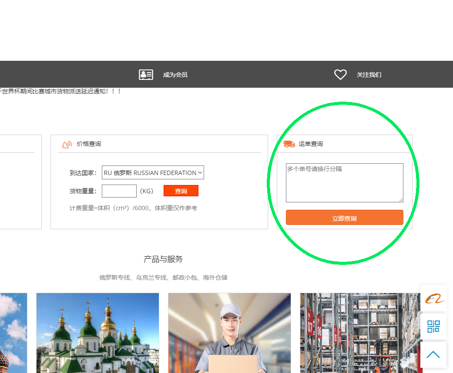Click the 俄罗斯专线 services subtitle text

[x=164, y=277]
